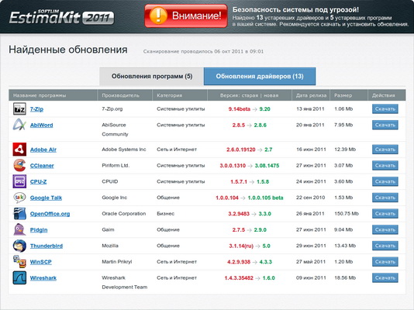
Task: Click the WinSCP program icon
Action: coord(19,262)
